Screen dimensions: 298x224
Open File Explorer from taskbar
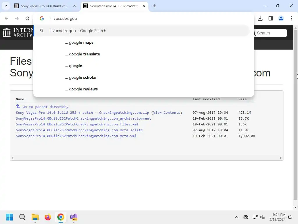coord(35,217)
